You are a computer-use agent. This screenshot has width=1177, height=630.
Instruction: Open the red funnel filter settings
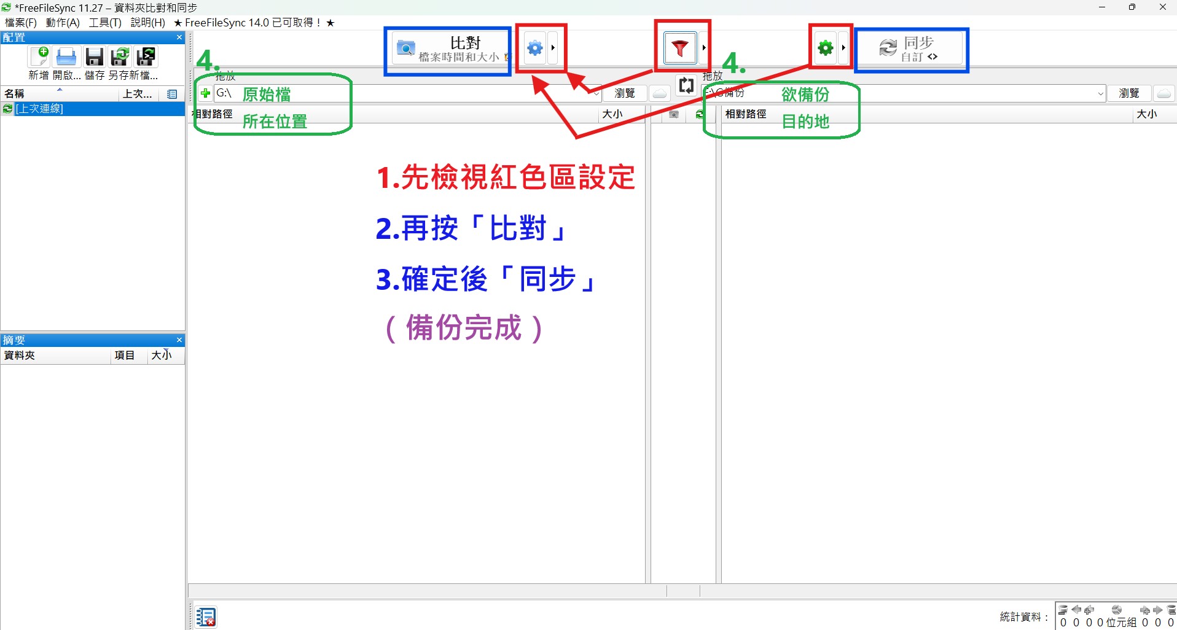(x=679, y=48)
